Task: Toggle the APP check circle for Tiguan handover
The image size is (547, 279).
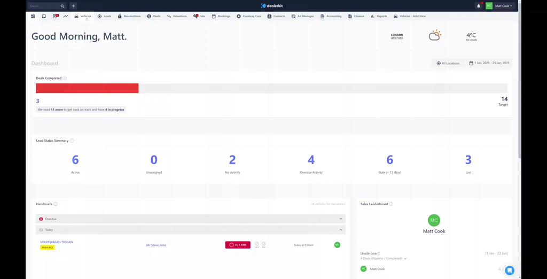Action: (x=256, y=244)
